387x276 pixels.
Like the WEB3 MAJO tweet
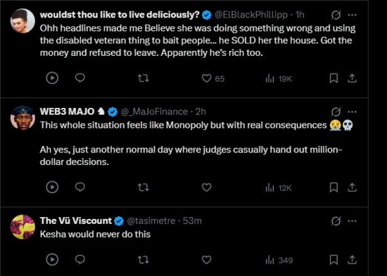pyautogui.click(x=206, y=187)
